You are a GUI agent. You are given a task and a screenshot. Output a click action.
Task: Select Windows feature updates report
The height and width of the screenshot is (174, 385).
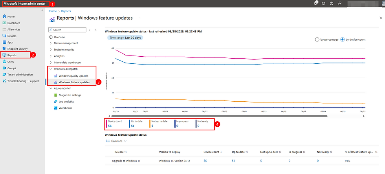pyautogui.click(x=74, y=82)
